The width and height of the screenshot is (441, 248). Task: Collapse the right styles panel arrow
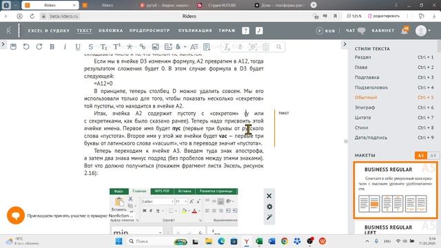tap(345, 44)
